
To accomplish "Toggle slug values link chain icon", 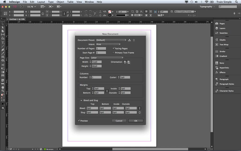I will (x=140, y=112).
